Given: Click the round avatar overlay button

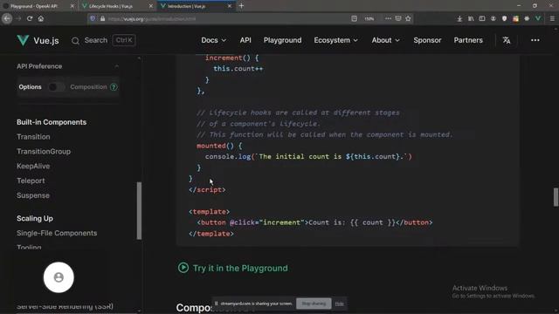Looking at the screenshot, I should pyautogui.click(x=59, y=277).
